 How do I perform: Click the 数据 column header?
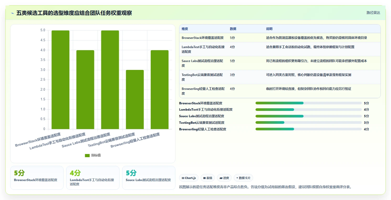[233, 29]
